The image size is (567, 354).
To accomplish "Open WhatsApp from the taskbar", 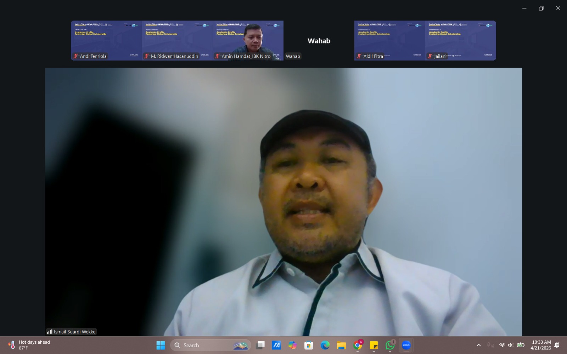I will [x=390, y=345].
